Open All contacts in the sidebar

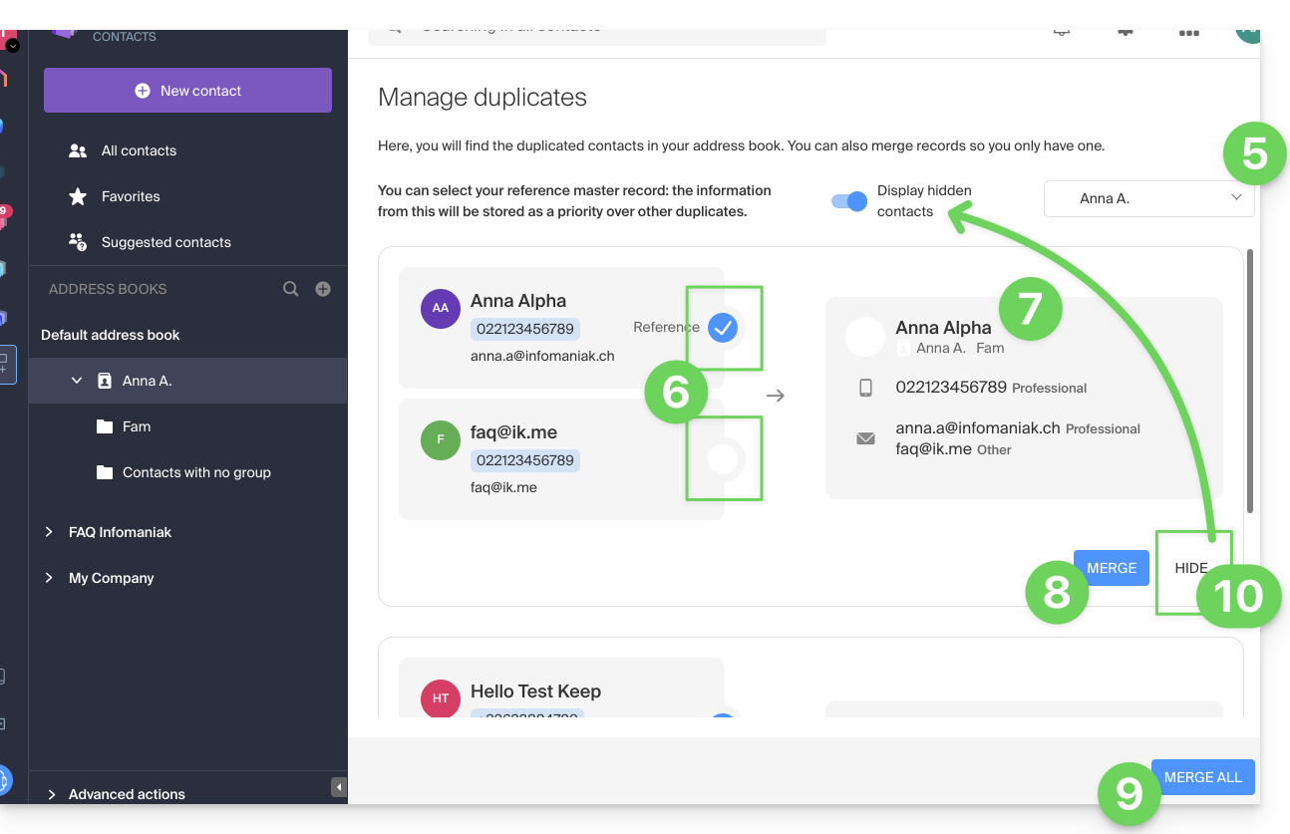[139, 150]
